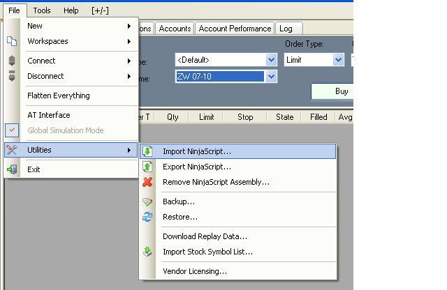Toggle the Global Simulation Mode checkmark
Screen dimensions: 447x290
click(x=12, y=130)
